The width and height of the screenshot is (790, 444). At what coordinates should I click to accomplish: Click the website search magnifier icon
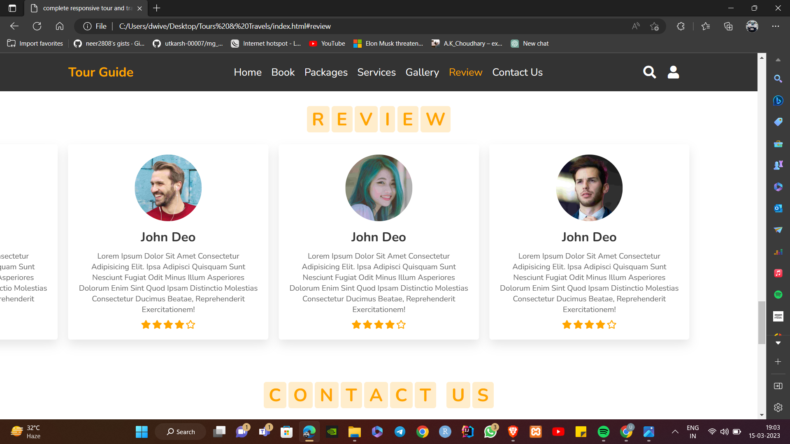pos(649,72)
